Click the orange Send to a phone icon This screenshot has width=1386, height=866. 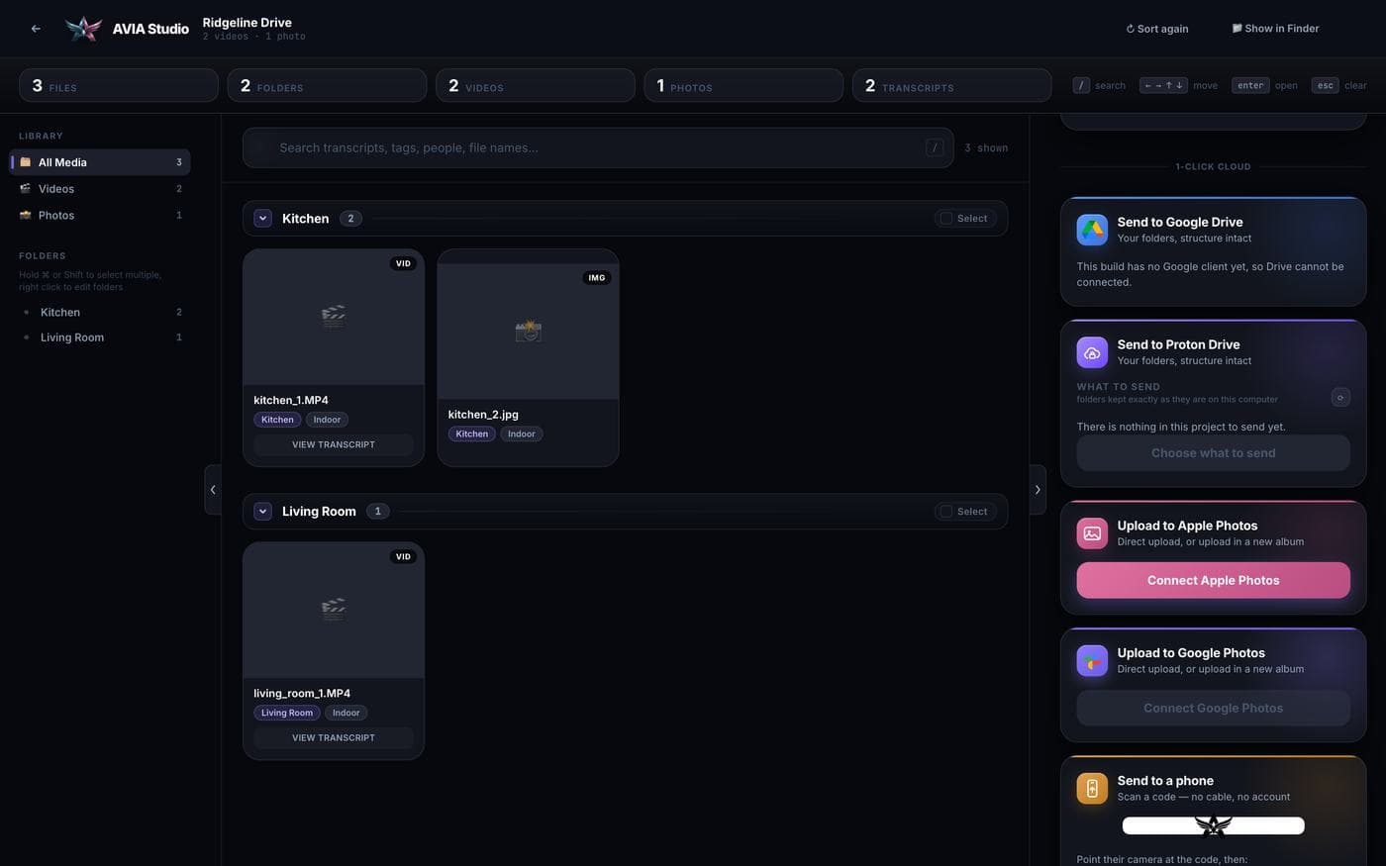1092,788
